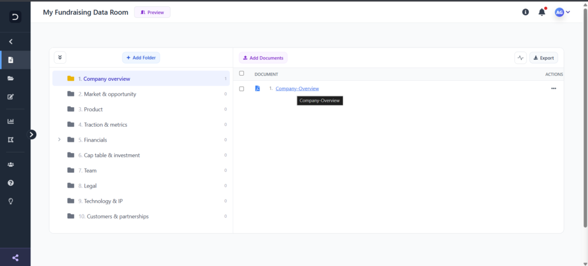
Task: Click the PDF icon of Company-Overview
Action: 257,88
